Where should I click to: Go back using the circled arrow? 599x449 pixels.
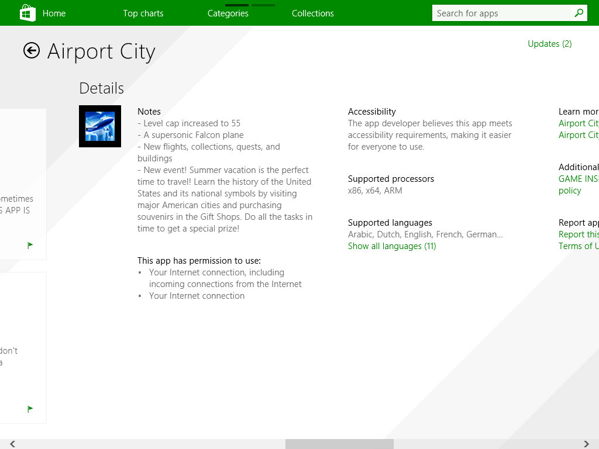click(32, 50)
